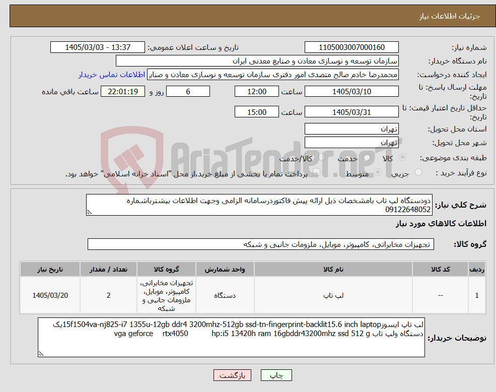496x392 pixels.
Task: Click the response deadline date 1405/03/10
Action: point(351,92)
